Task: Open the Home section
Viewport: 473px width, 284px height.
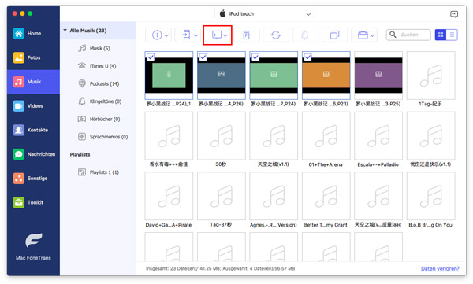Action: point(33,33)
